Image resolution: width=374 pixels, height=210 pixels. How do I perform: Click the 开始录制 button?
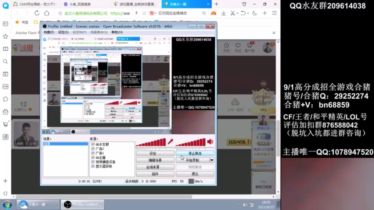point(193,160)
